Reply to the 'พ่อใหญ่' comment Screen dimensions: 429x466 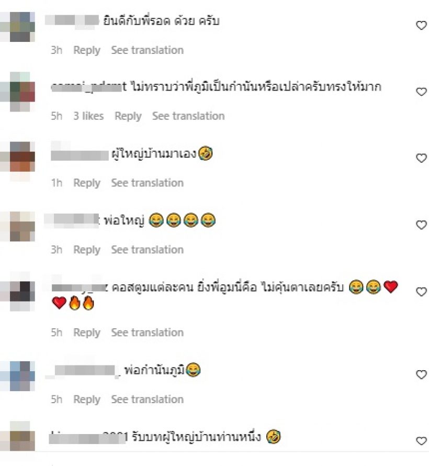pyautogui.click(x=87, y=250)
